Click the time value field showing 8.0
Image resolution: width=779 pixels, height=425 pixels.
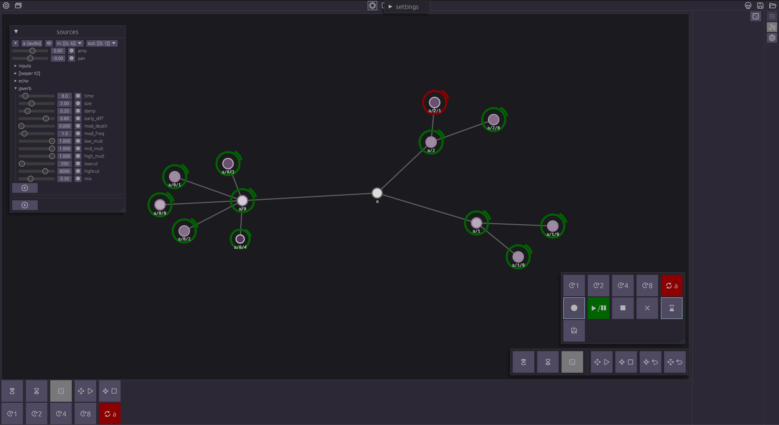pos(65,96)
